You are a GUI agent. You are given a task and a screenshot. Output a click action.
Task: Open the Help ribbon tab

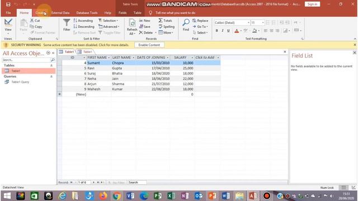click(107, 13)
